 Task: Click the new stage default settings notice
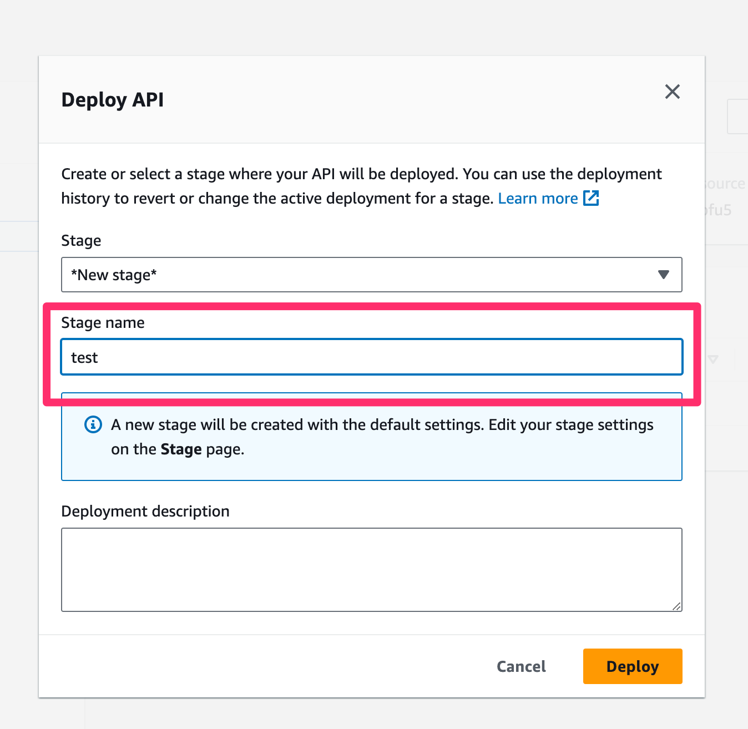[382, 437]
